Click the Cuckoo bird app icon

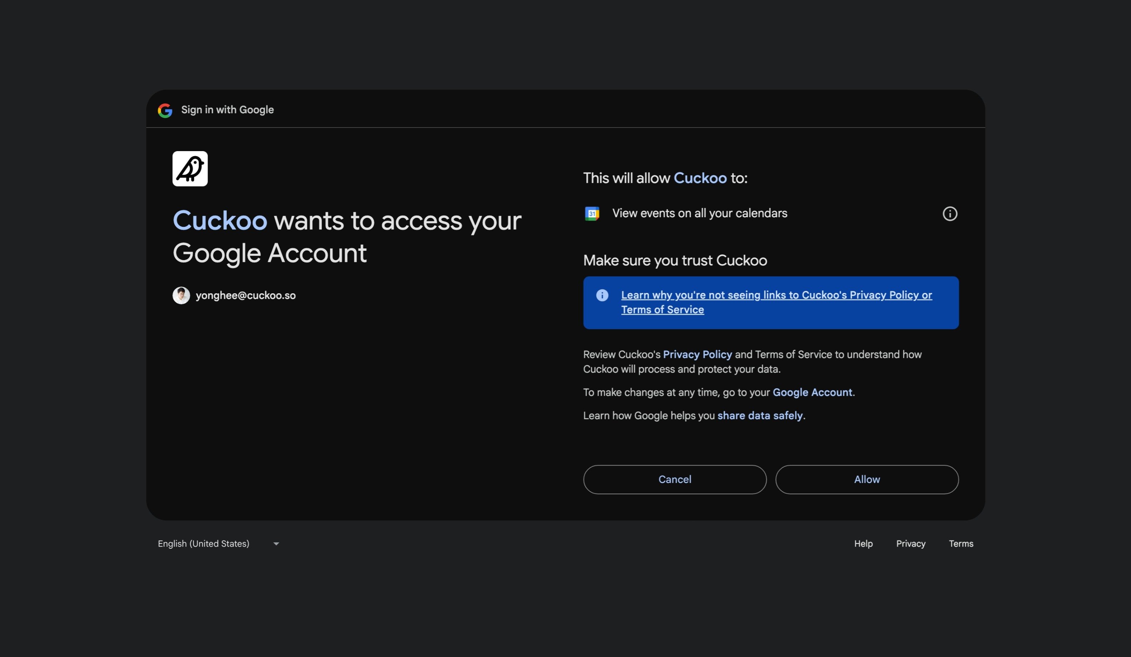190,169
